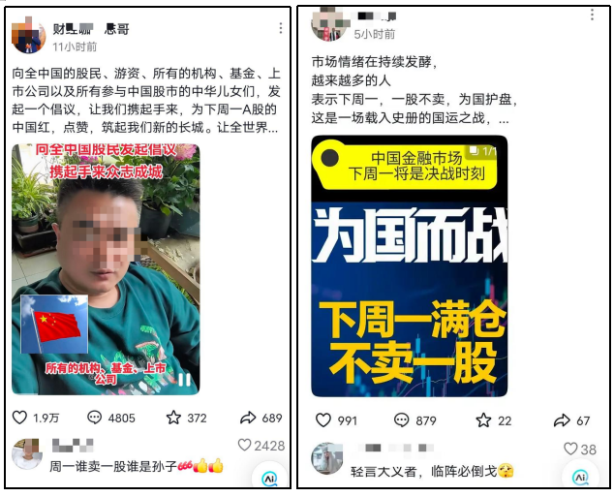Screen dimensions: 614x497
Task: Like the comment with 38 likes
Action: click(570, 449)
